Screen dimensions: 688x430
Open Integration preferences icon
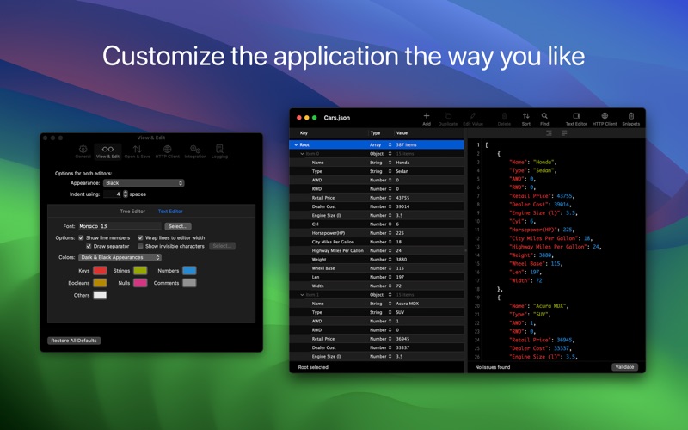pos(195,149)
